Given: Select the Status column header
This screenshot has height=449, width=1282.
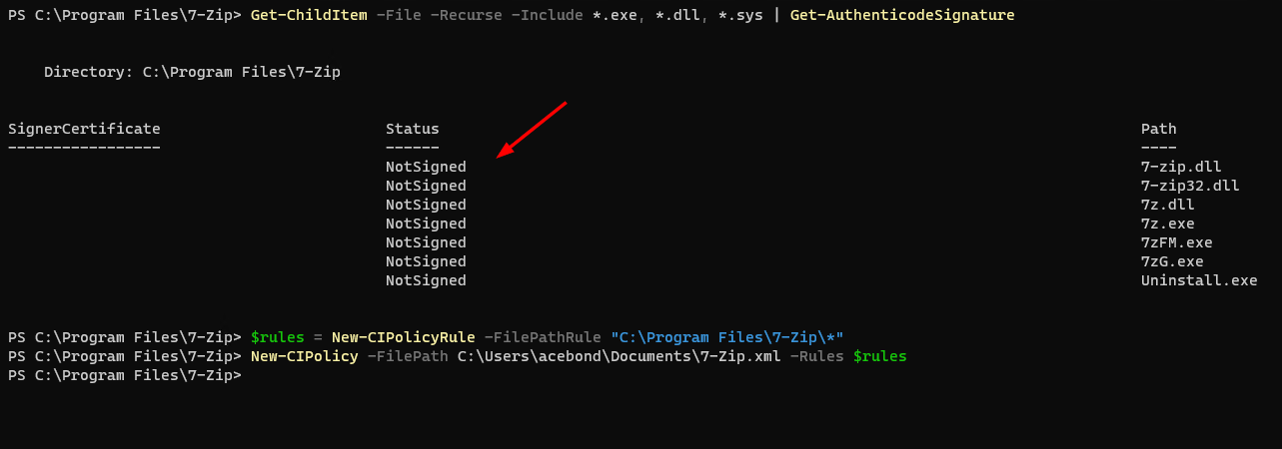Looking at the screenshot, I should [x=413, y=129].
